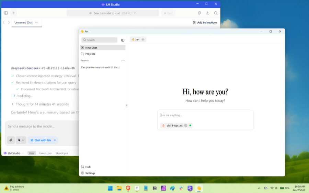Open Brave browser from the taskbar
This screenshot has height=193, width=309.
tap(128, 188)
